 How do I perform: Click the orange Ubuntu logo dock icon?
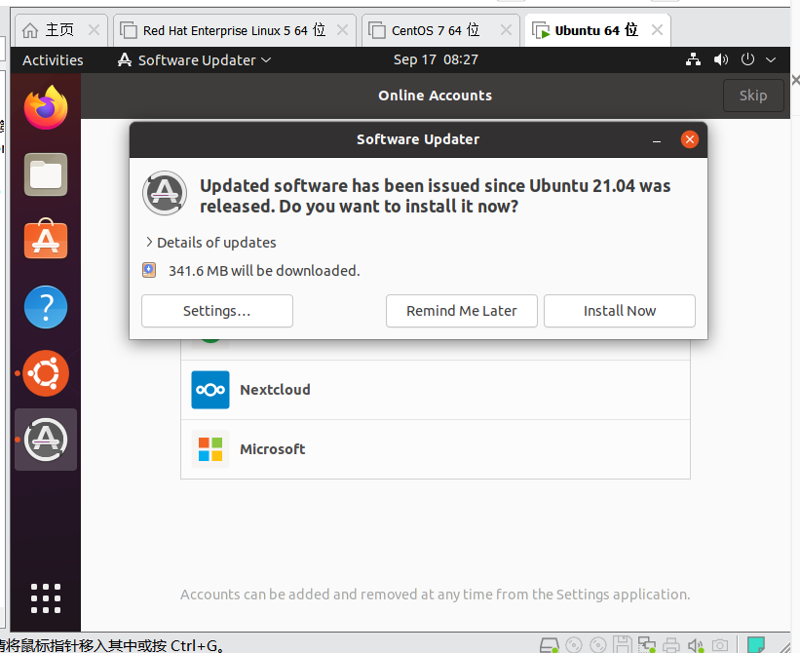click(x=46, y=373)
